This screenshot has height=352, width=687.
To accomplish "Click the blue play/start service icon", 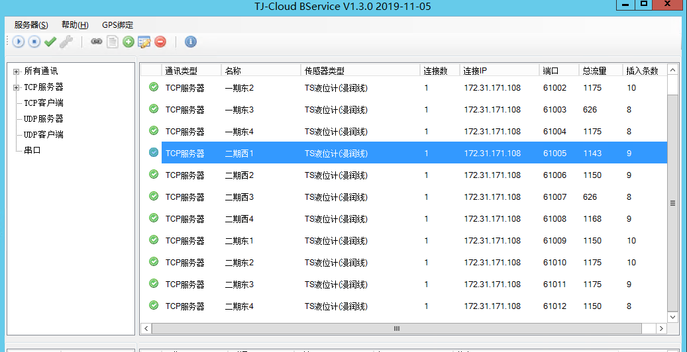I will [19, 42].
